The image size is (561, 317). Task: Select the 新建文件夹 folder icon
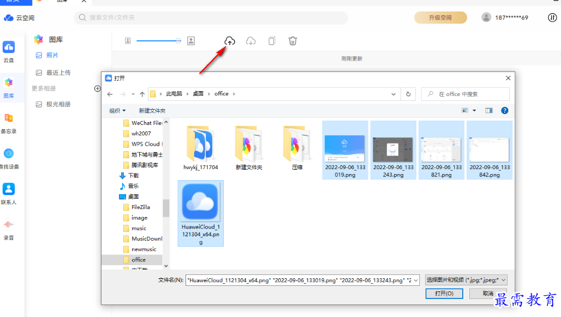tap(249, 148)
